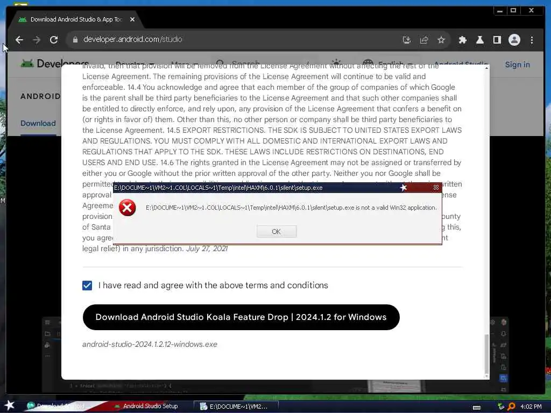
Task: Click the padlock site info icon
Action: [x=75, y=40]
